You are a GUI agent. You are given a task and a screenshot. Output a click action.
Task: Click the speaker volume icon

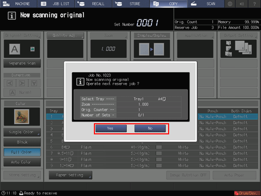[242, 4]
